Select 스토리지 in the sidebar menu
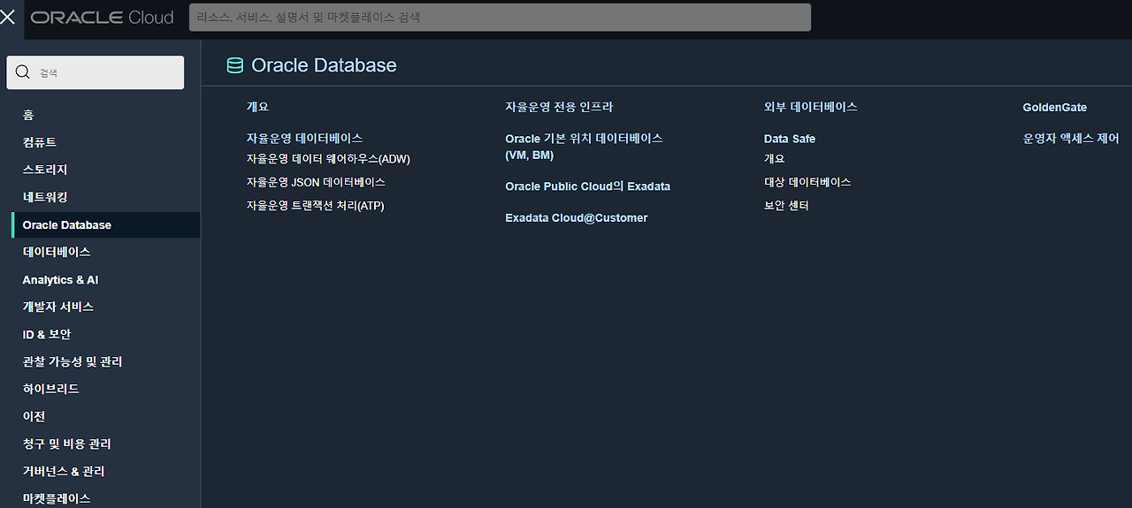Image resolution: width=1132 pixels, height=508 pixels. [x=45, y=170]
